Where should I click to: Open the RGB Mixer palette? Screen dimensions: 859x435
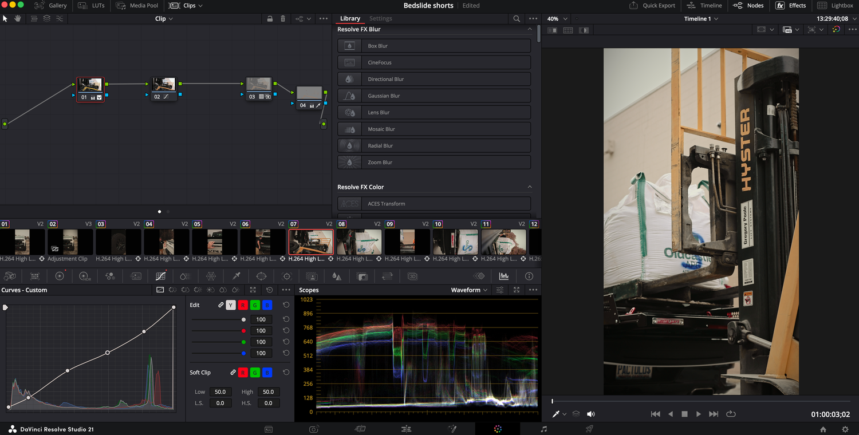(x=110, y=276)
